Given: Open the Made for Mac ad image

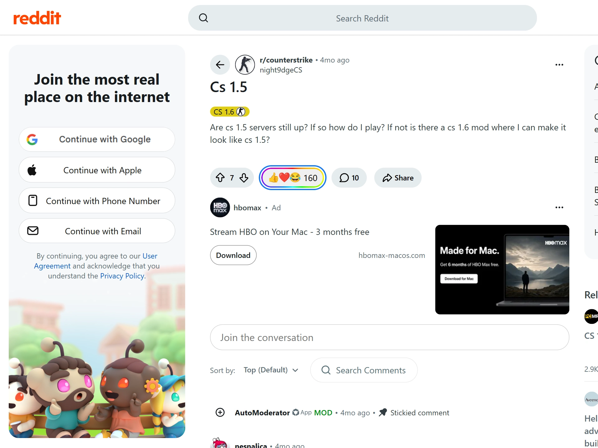Looking at the screenshot, I should pos(502,269).
